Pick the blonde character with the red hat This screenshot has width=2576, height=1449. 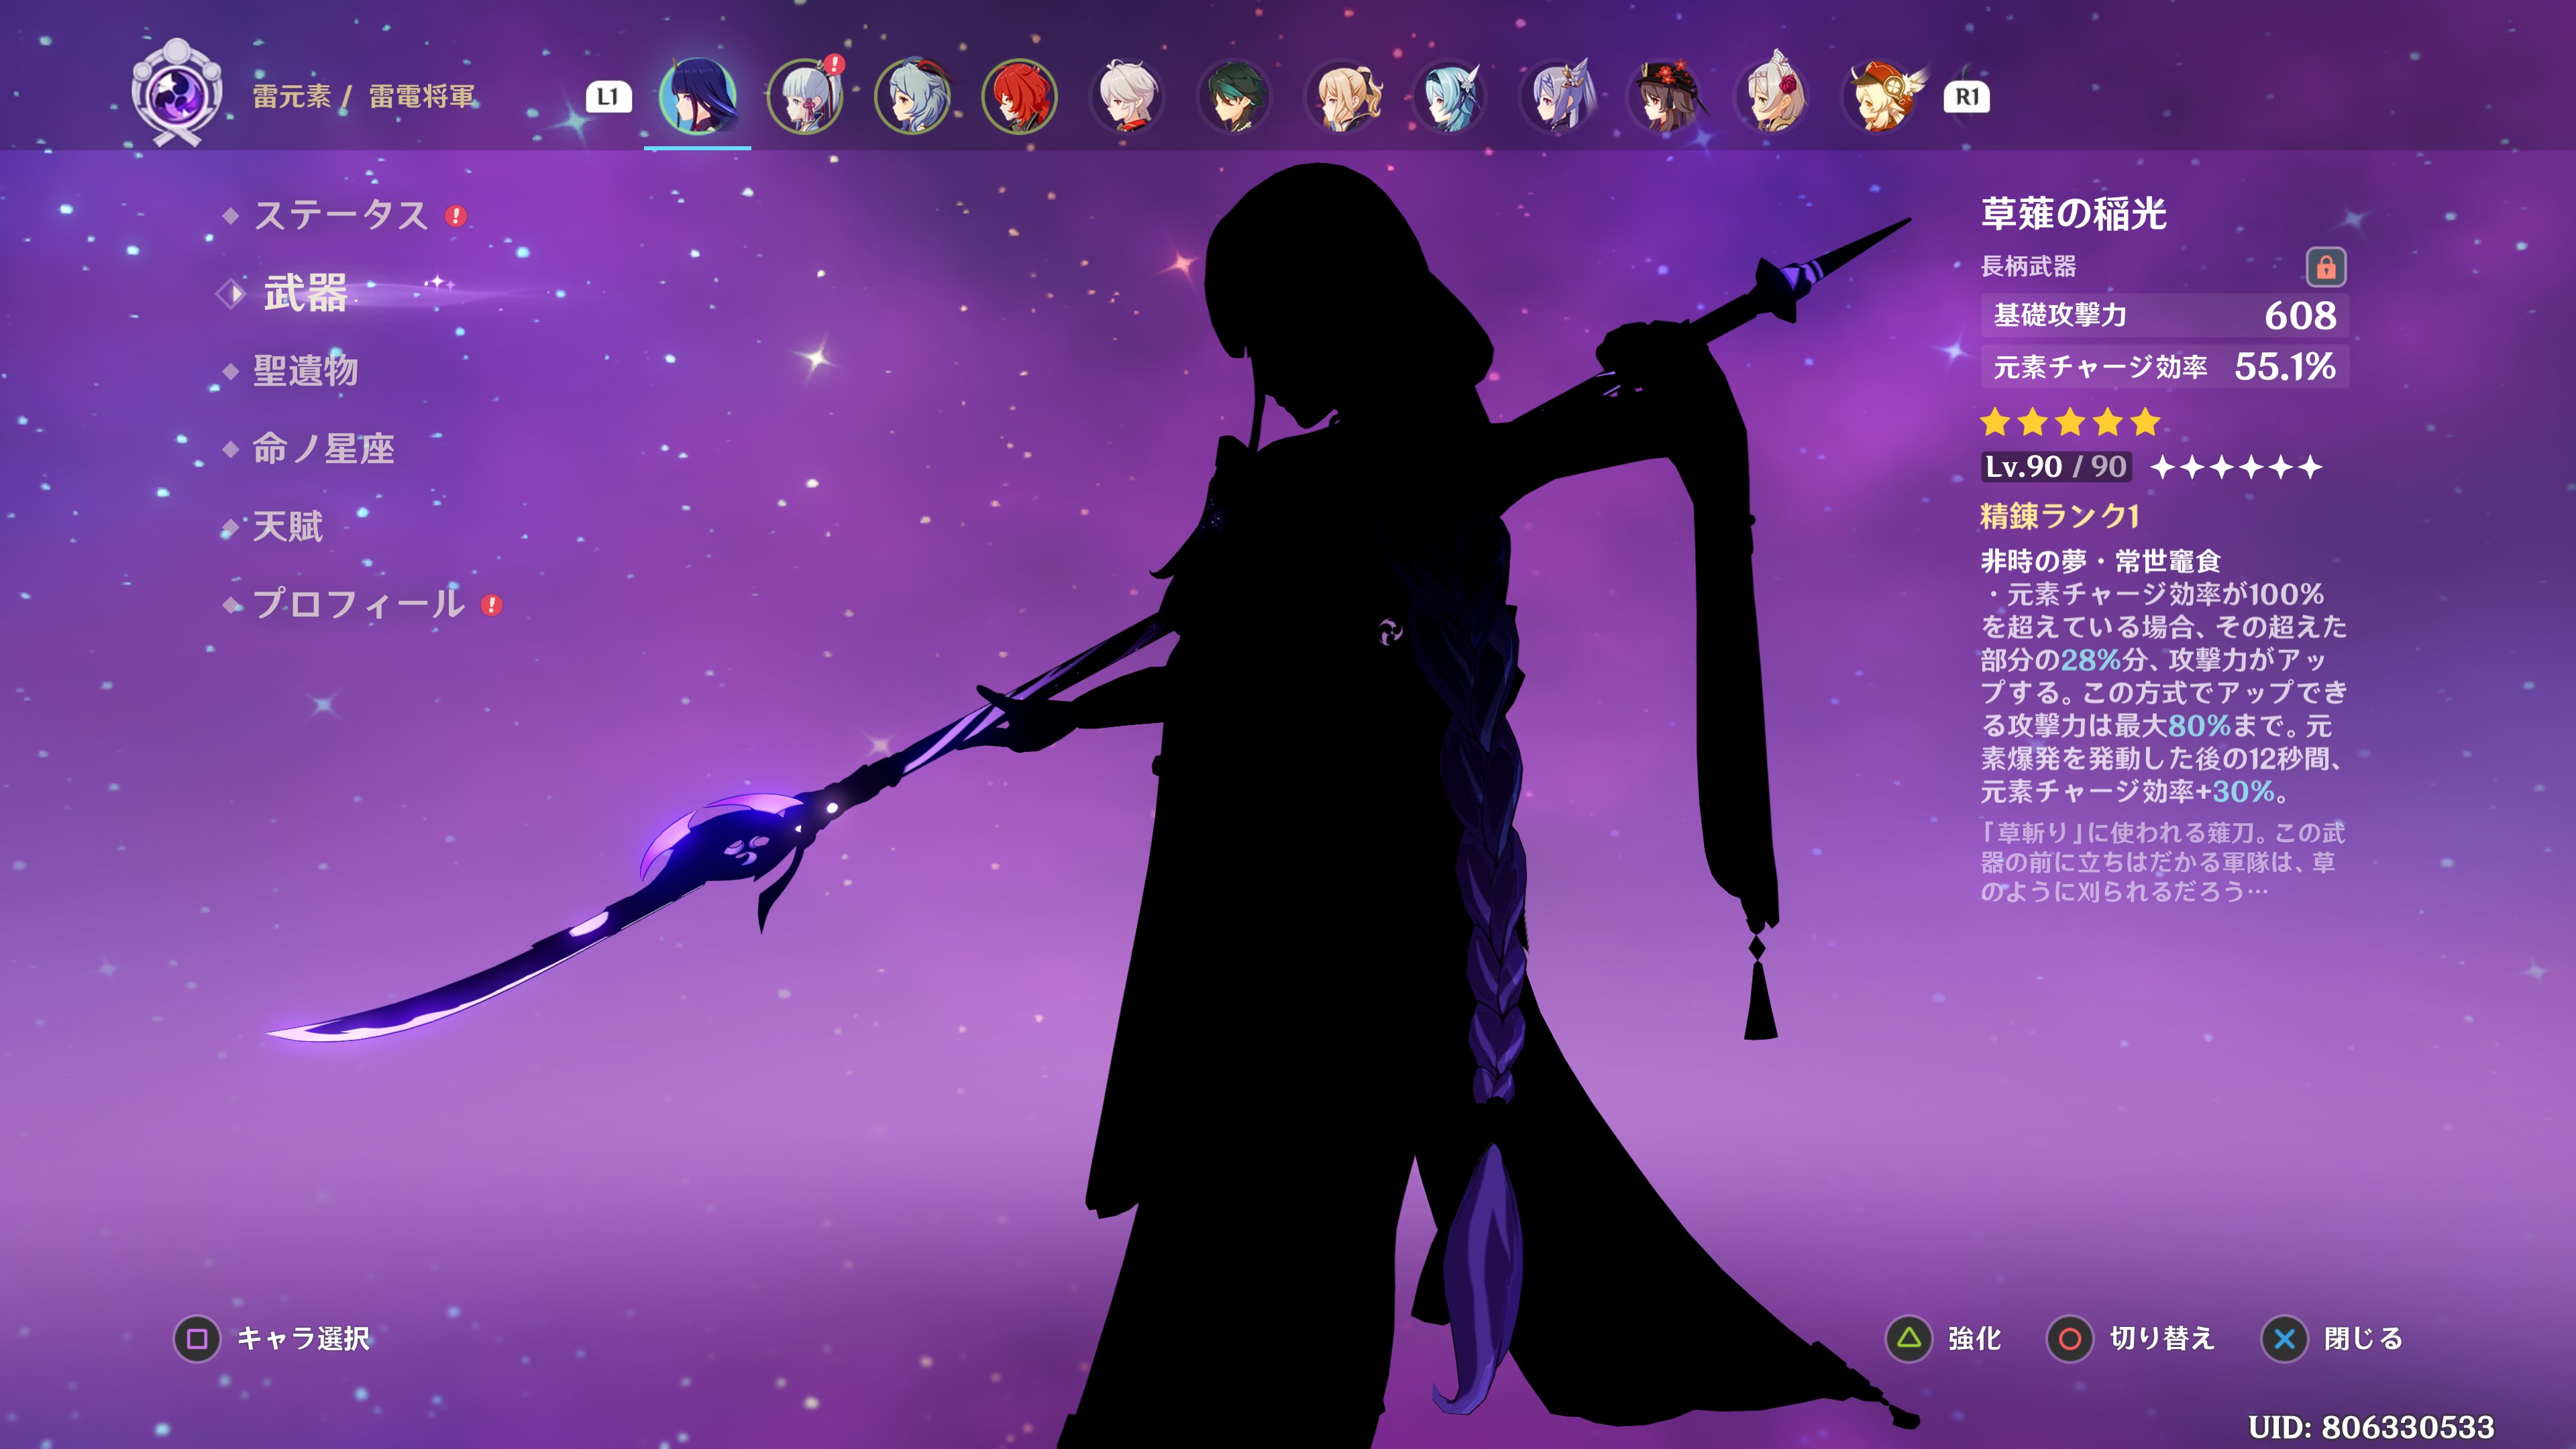pyautogui.click(x=1880, y=96)
